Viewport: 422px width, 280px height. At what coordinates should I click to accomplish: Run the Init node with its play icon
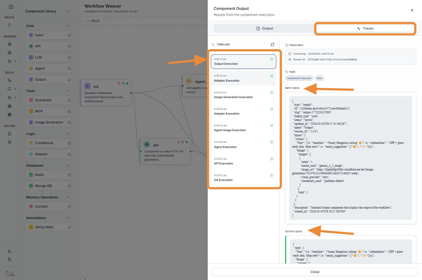127,83
